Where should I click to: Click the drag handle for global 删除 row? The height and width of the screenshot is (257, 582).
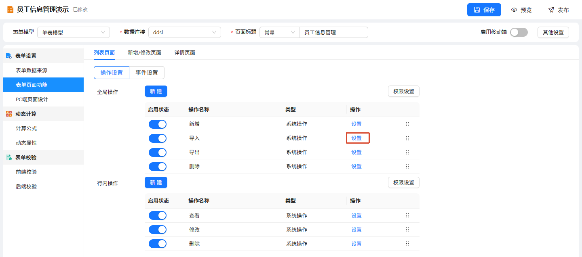pos(407,166)
